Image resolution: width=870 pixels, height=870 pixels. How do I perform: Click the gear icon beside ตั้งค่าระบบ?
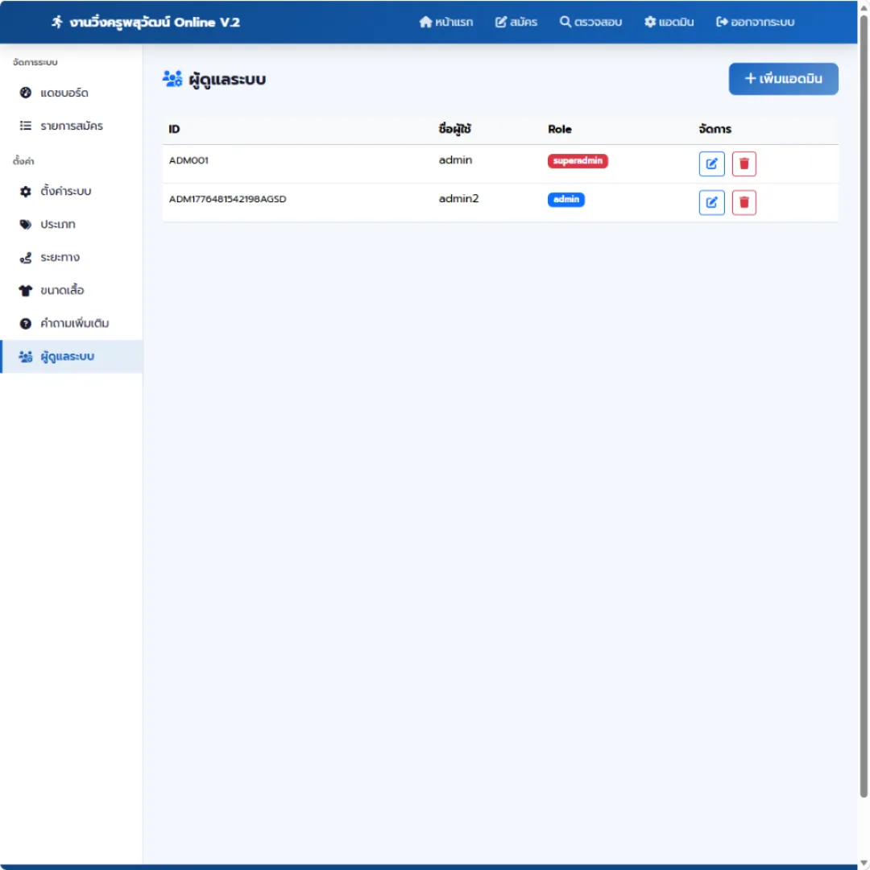pyautogui.click(x=26, y=192)
